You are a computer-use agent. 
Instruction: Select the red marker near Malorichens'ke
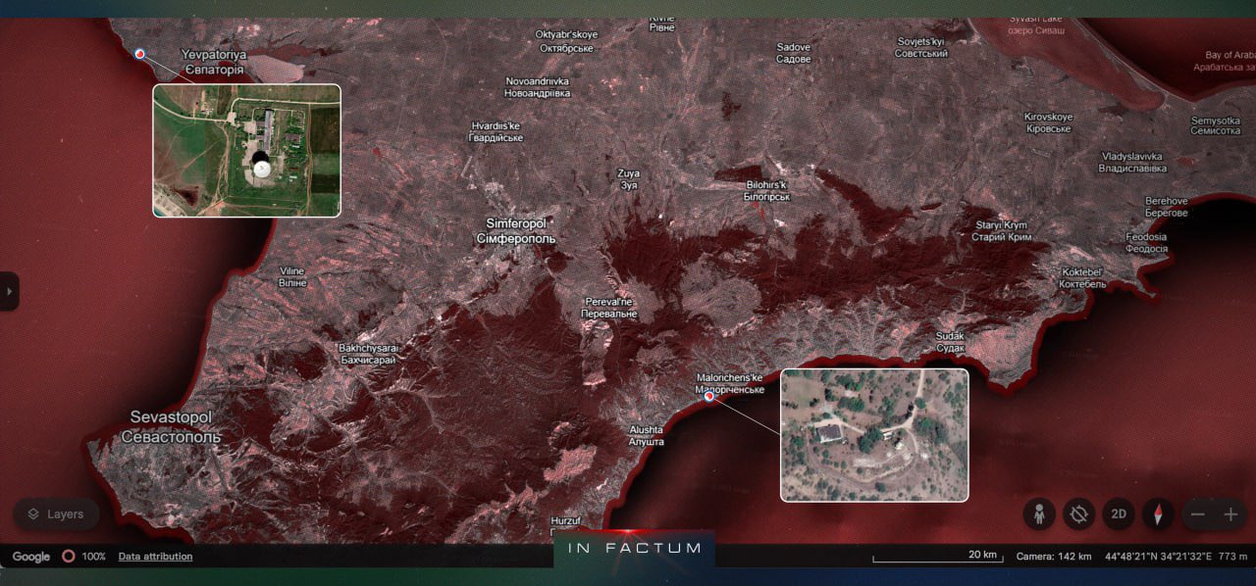(x=708, y=397)
